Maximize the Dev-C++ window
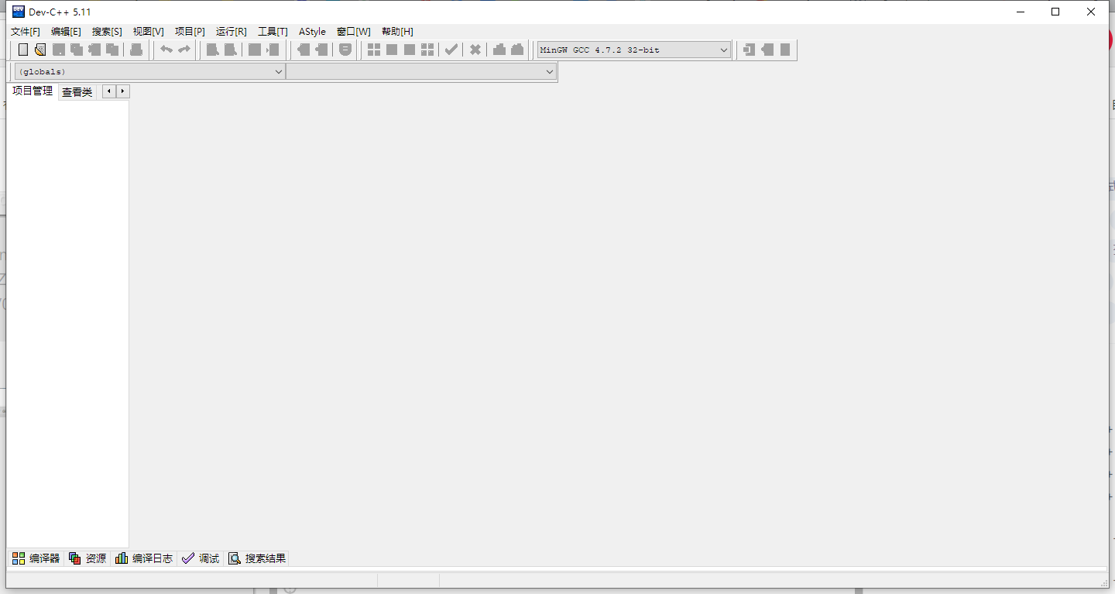Screen dimensions: 1115x594 1055,12
